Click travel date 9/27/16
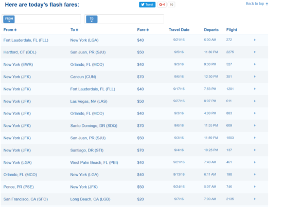 coord(179,101)
